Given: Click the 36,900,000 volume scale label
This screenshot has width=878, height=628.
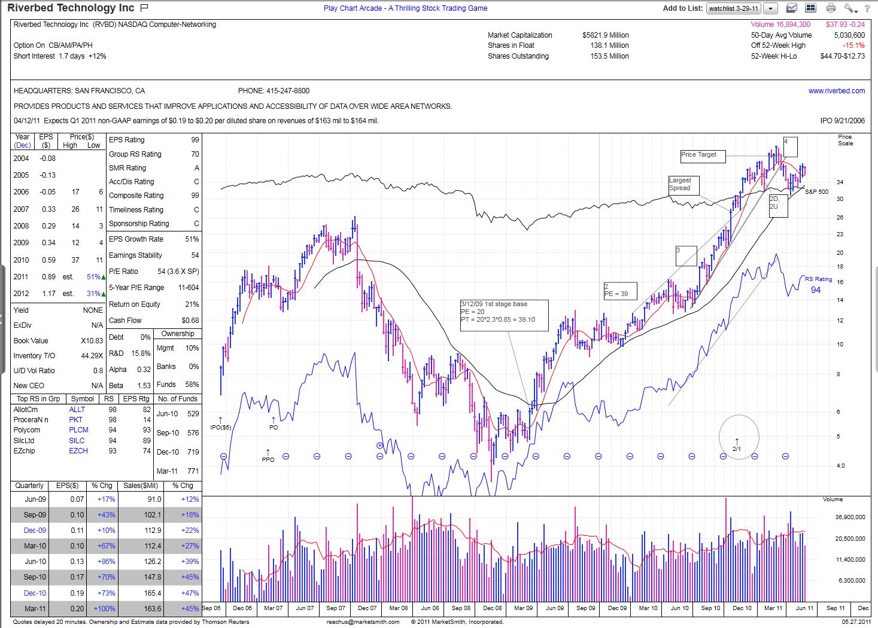Looking at the screenshot, I should [850, 517].
